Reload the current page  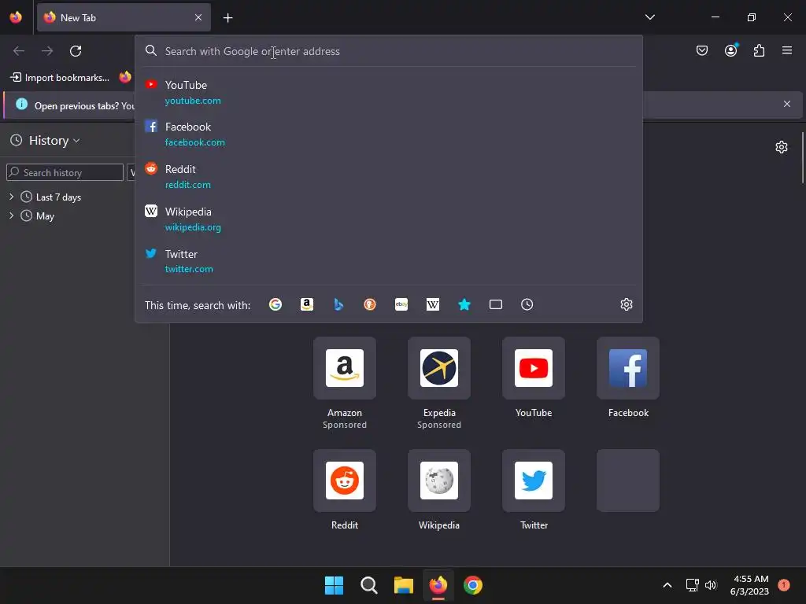[x=76, y=51]
